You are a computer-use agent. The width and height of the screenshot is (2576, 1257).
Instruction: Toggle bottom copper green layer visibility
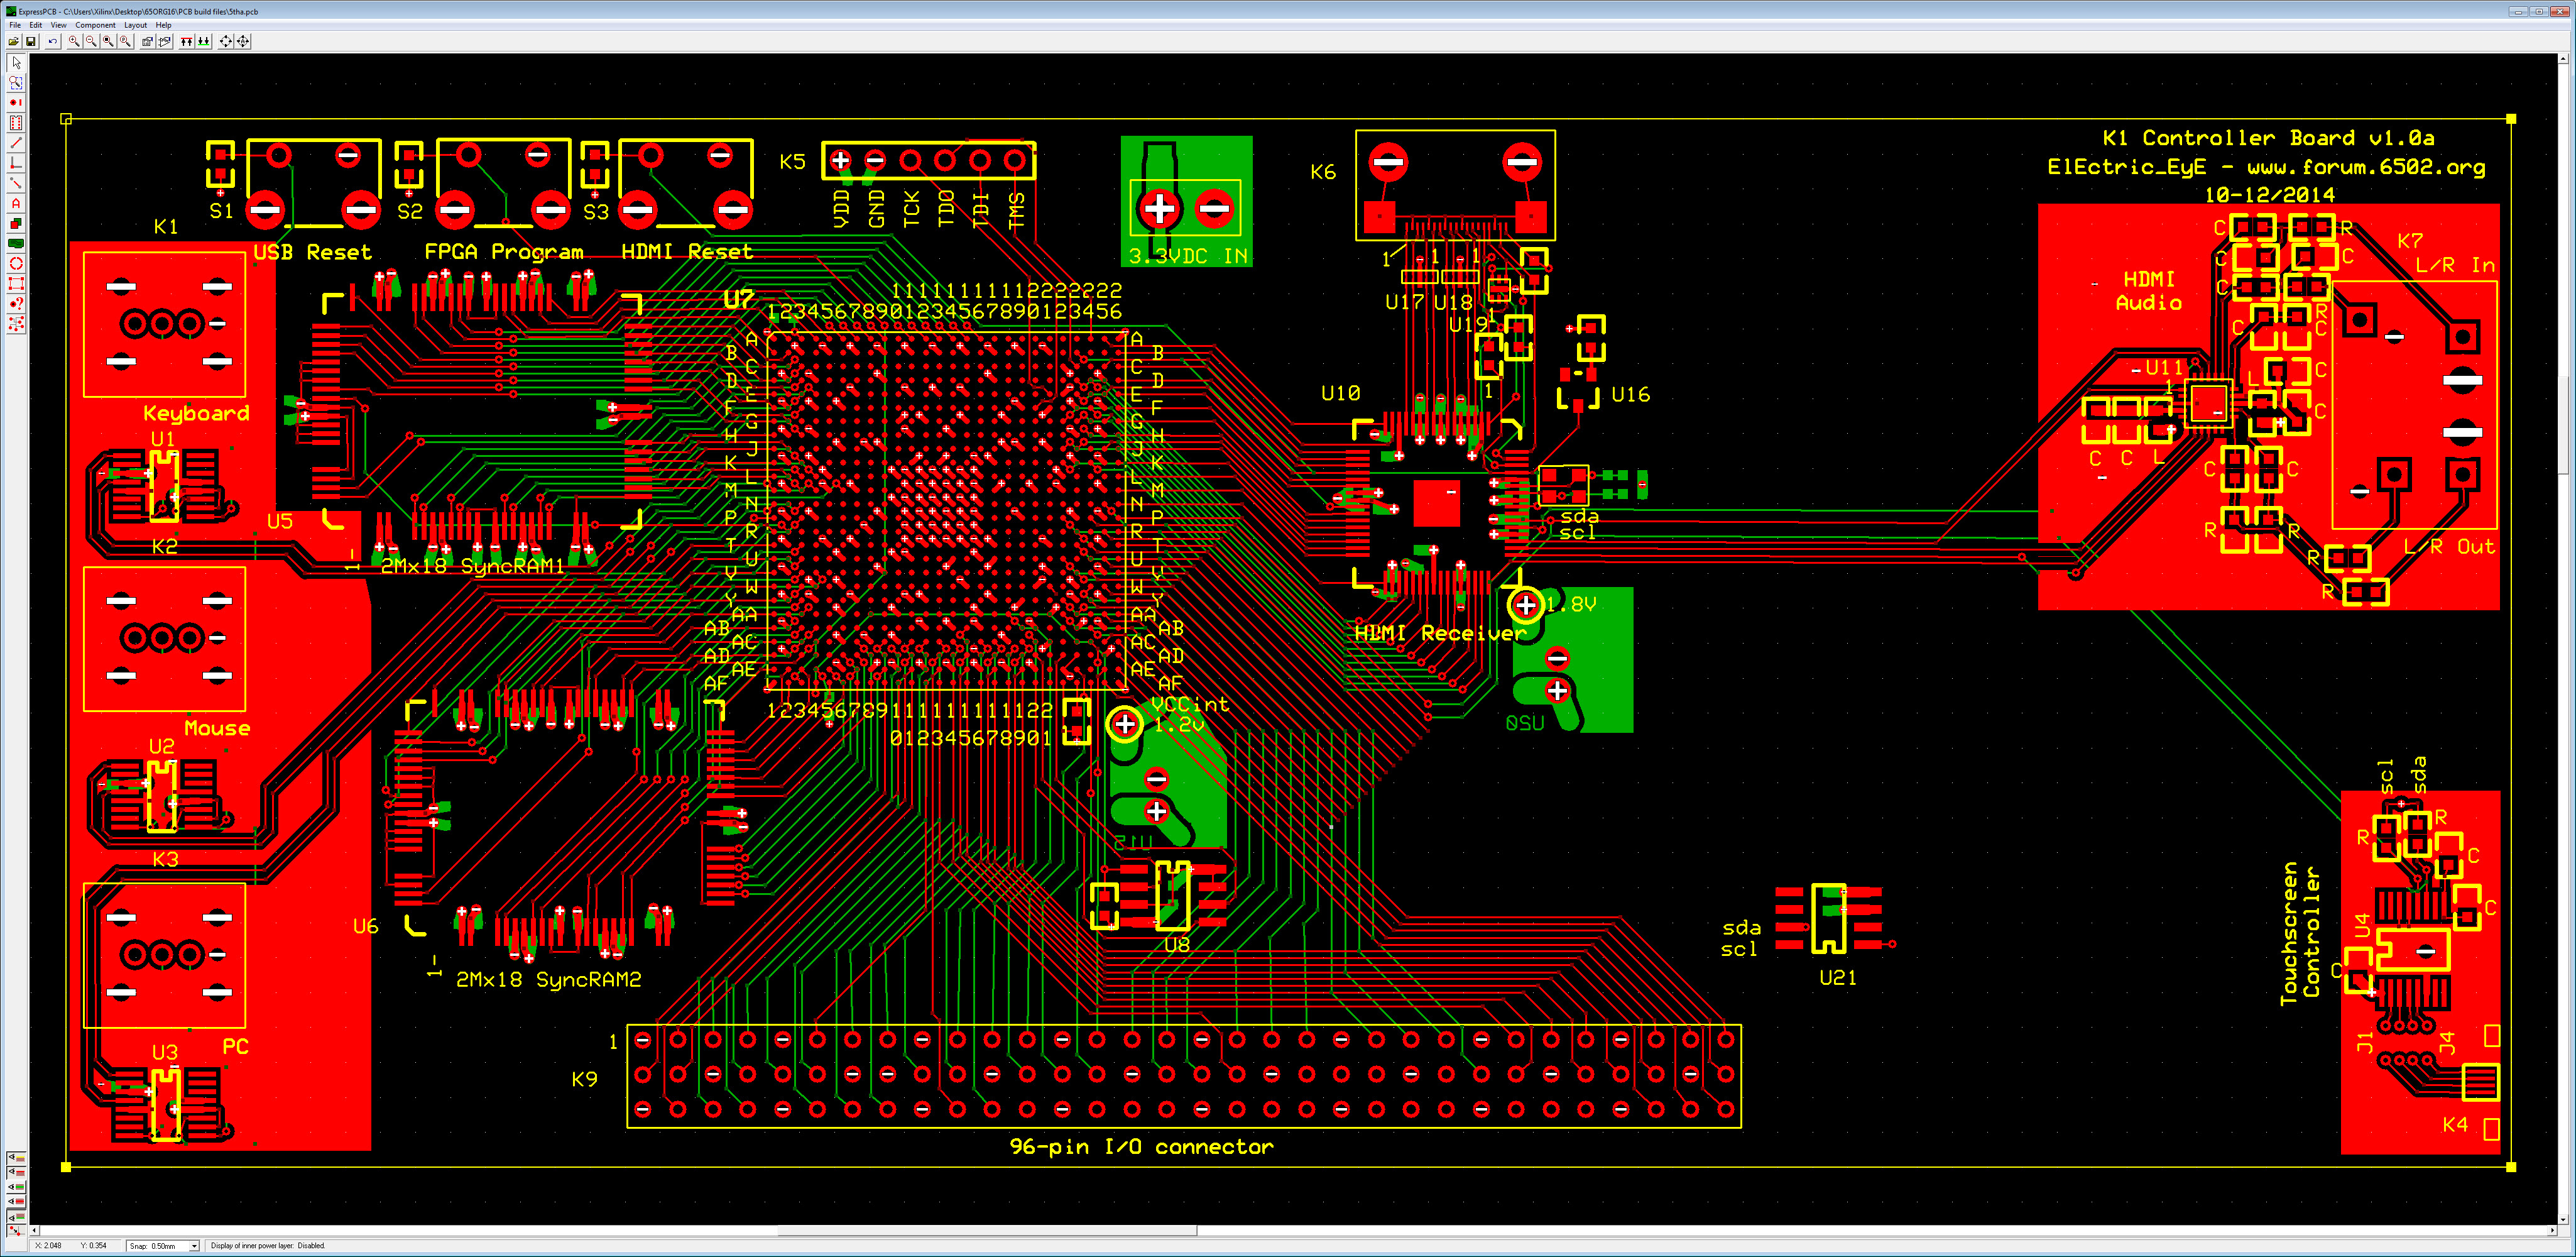(x=16, y=1217)
